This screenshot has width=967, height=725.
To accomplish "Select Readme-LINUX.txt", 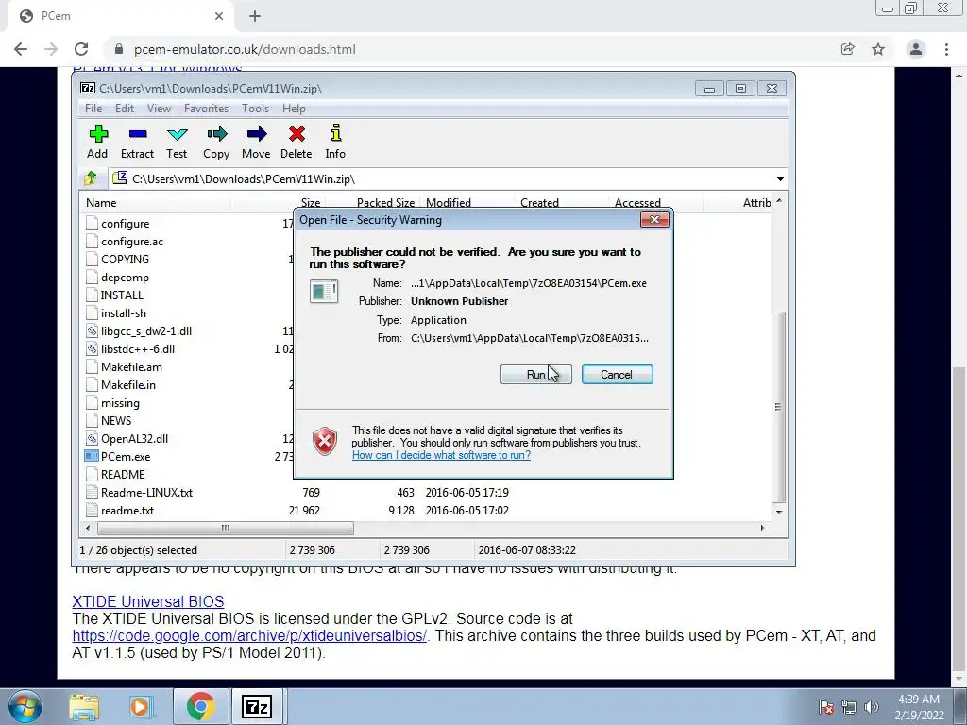I will tap(146, 492).
